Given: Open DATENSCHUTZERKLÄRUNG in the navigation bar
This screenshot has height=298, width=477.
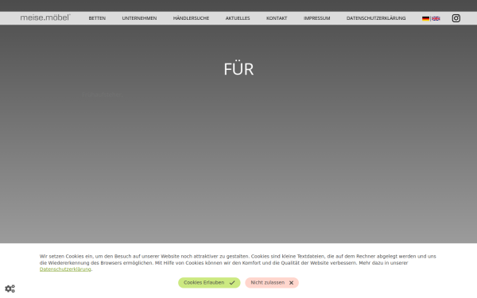Looking at the screenshot, I should pyautogui.click(x=376, y=18).
